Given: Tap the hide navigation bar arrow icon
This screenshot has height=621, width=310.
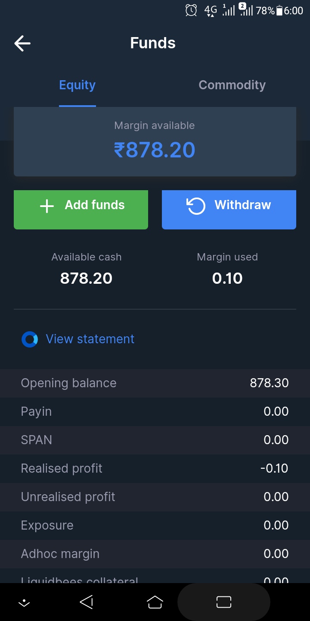Looking at the screenshot, I should pos(24,602).
